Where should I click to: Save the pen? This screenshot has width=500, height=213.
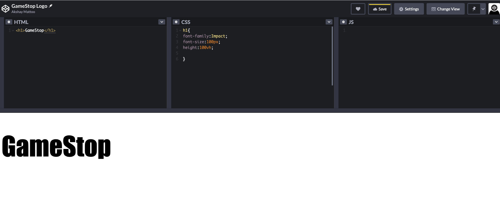coord(380,9)
